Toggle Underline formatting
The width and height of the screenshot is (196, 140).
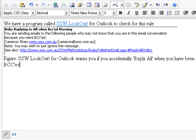137,13
